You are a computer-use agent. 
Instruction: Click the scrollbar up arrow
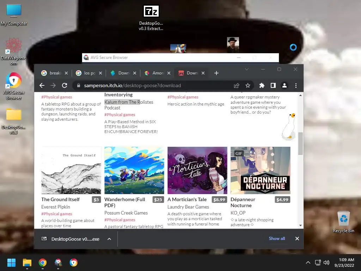pyautogui.click(x=300, y=95)
